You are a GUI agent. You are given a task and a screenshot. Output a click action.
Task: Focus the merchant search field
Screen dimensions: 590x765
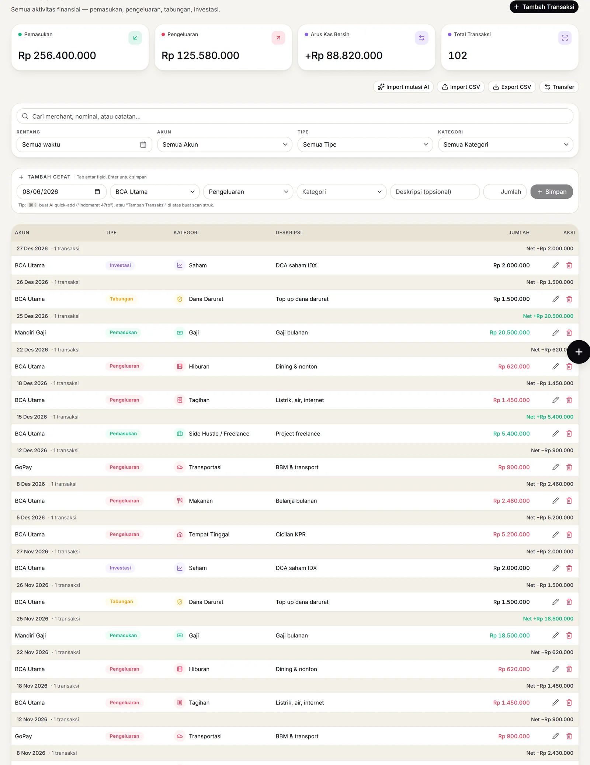(295, 117)
